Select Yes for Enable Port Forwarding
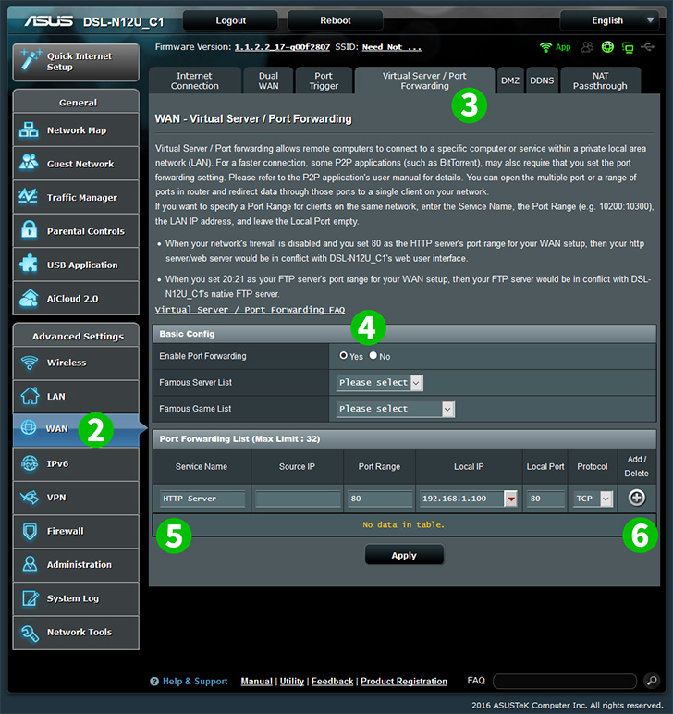Image resolution: width=673 pixels, height=714 pixels. 344,356
